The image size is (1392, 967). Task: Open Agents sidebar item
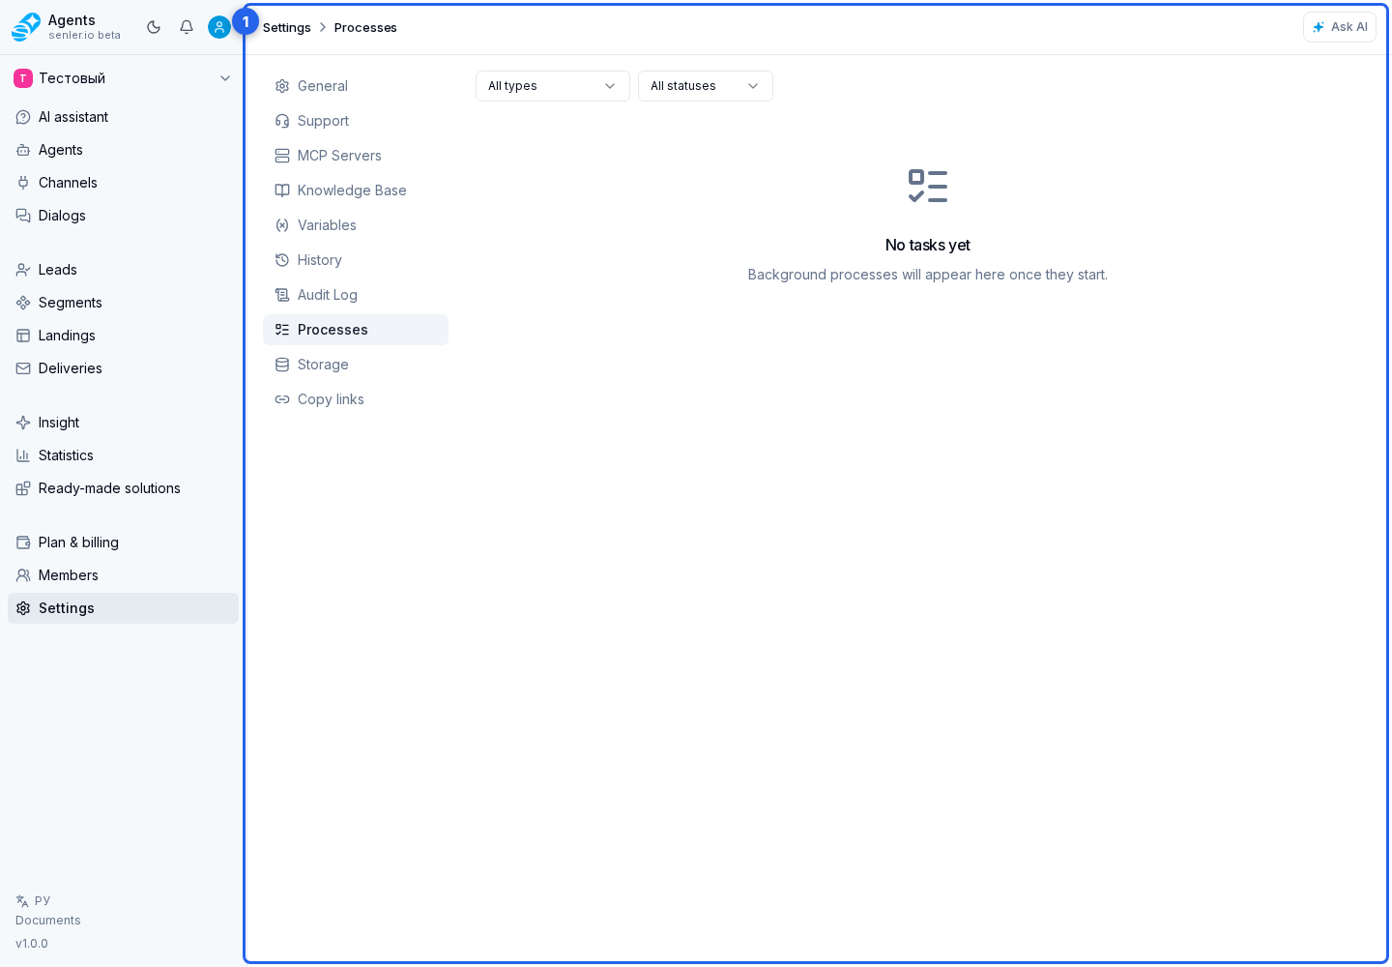(x=123, y=150)
